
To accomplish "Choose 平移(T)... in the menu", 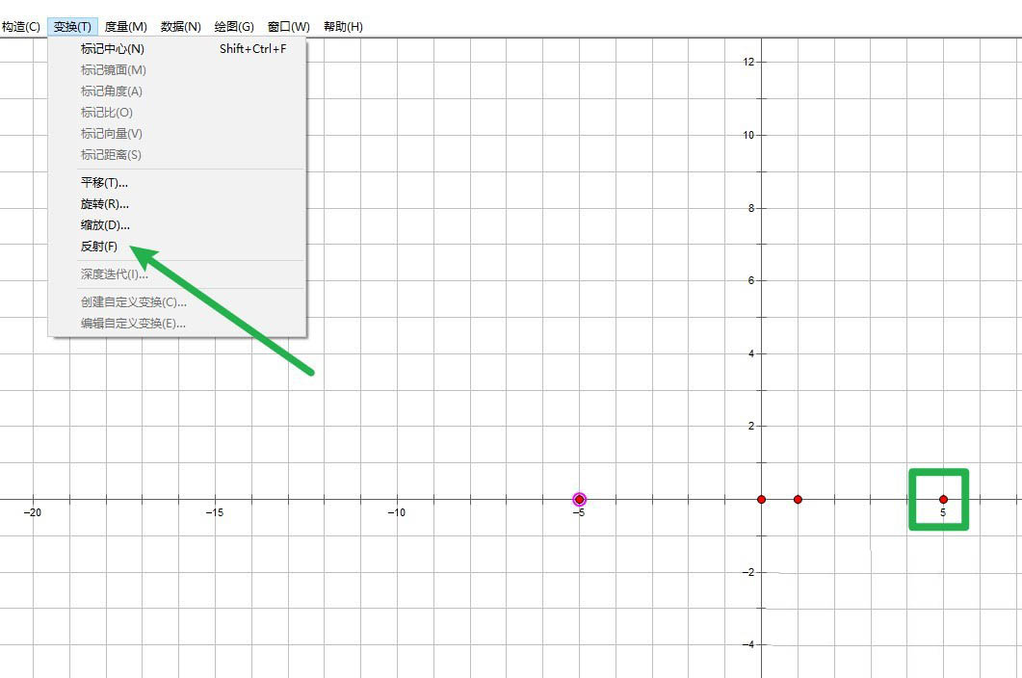I will click(176, 183).
